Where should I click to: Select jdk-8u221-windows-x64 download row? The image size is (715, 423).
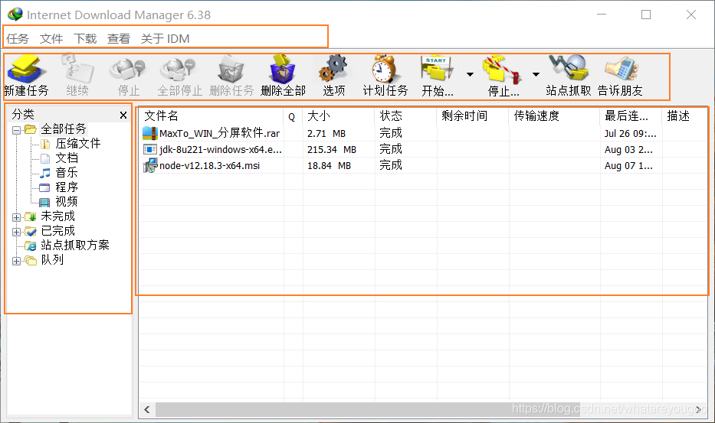pos(423,149)
